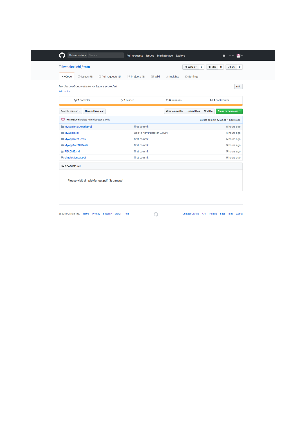306x433 pixels.
Task: Click the orange language bar
Action: [x=151, y=105]
